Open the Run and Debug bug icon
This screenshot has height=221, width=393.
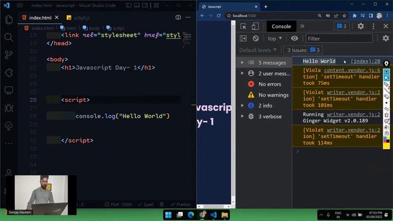9,108
